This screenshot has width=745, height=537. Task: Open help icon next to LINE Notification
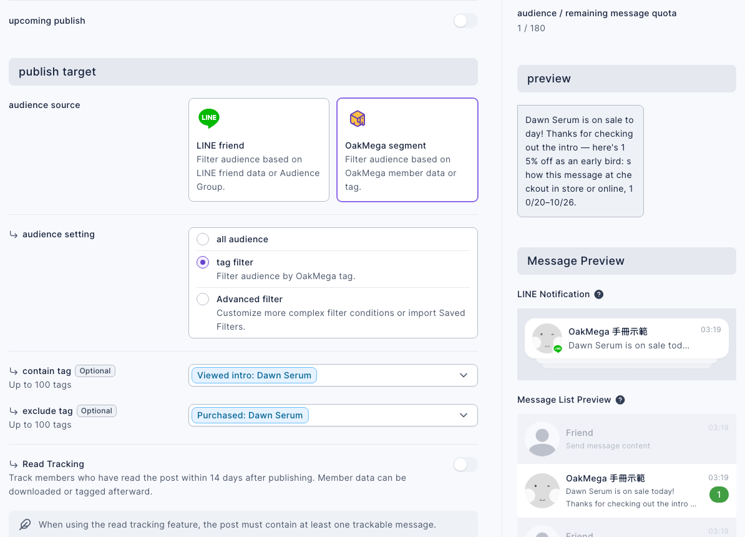pyautogui.click(x=598, y=295)
